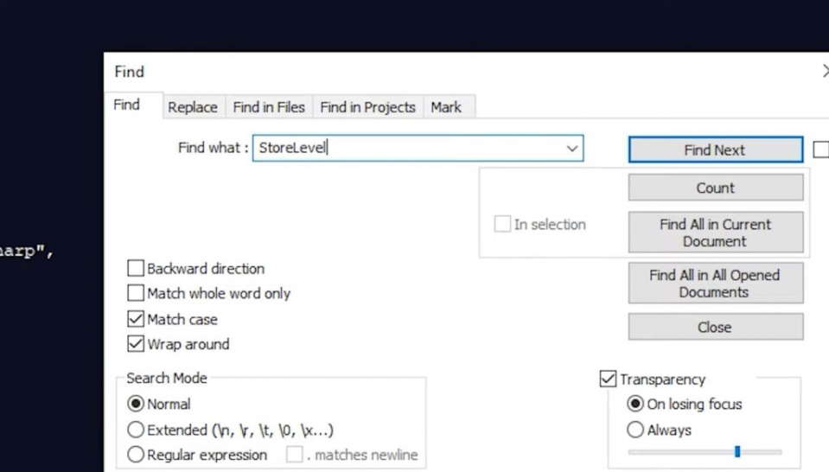Open the Find in Files tab
Viewport: 829px width, 472px height.
coord(269,107)
